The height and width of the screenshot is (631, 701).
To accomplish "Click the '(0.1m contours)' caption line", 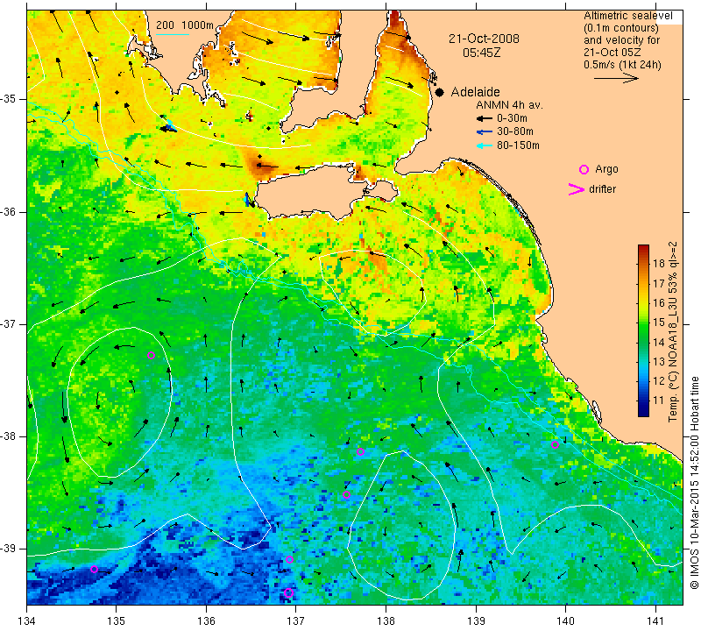I will pos(621,28).
